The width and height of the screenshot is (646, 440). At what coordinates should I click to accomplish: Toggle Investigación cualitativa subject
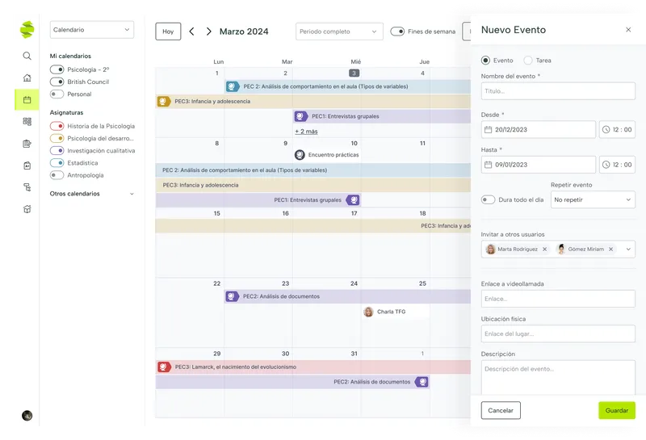57,151
